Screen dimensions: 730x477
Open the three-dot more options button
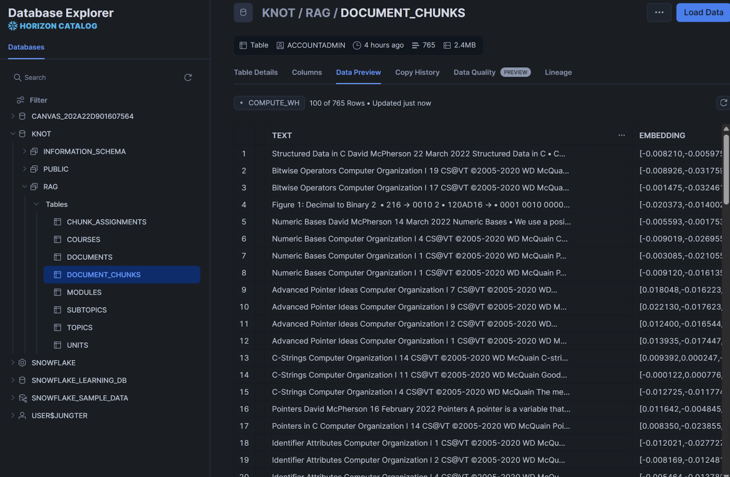click(x=659, y=13)
